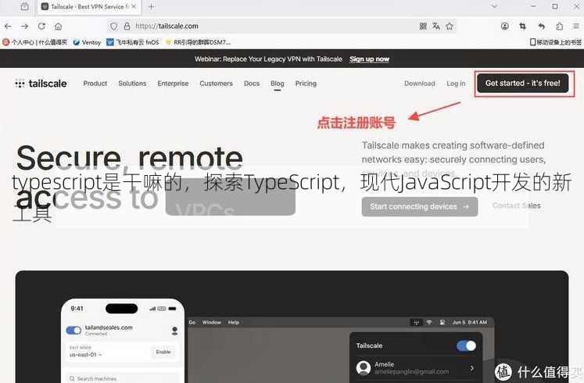Go back with the browser back arrow
The height and width of the screenshot is (383, 584).
click(8, 26)
